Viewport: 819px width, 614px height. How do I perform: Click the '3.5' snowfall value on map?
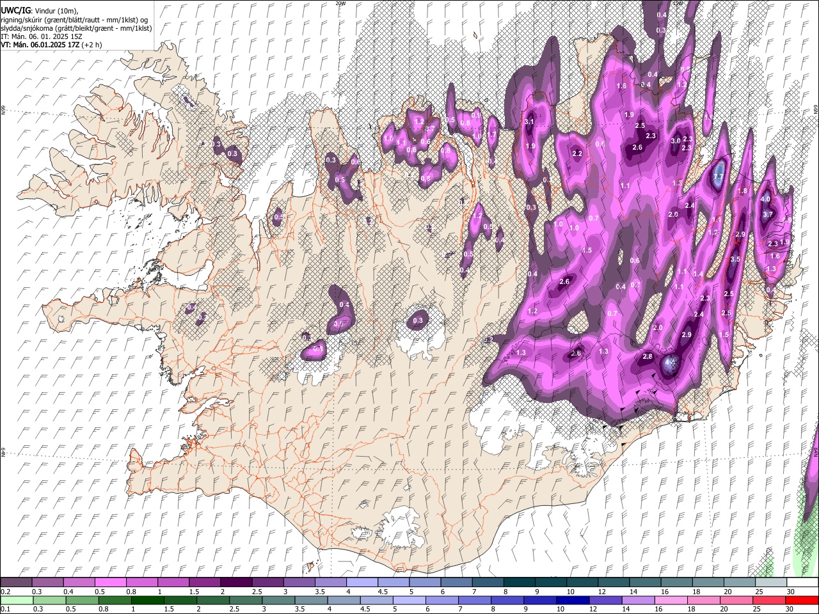coord(735,259)
